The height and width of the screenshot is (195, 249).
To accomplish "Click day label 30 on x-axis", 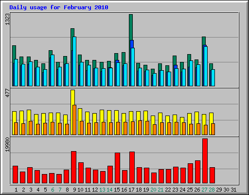I will (x=226, y=190).
